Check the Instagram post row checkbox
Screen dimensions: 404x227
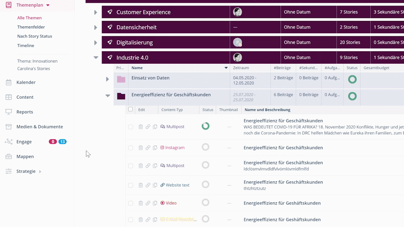pyautogui.click(x=131, y=148)
